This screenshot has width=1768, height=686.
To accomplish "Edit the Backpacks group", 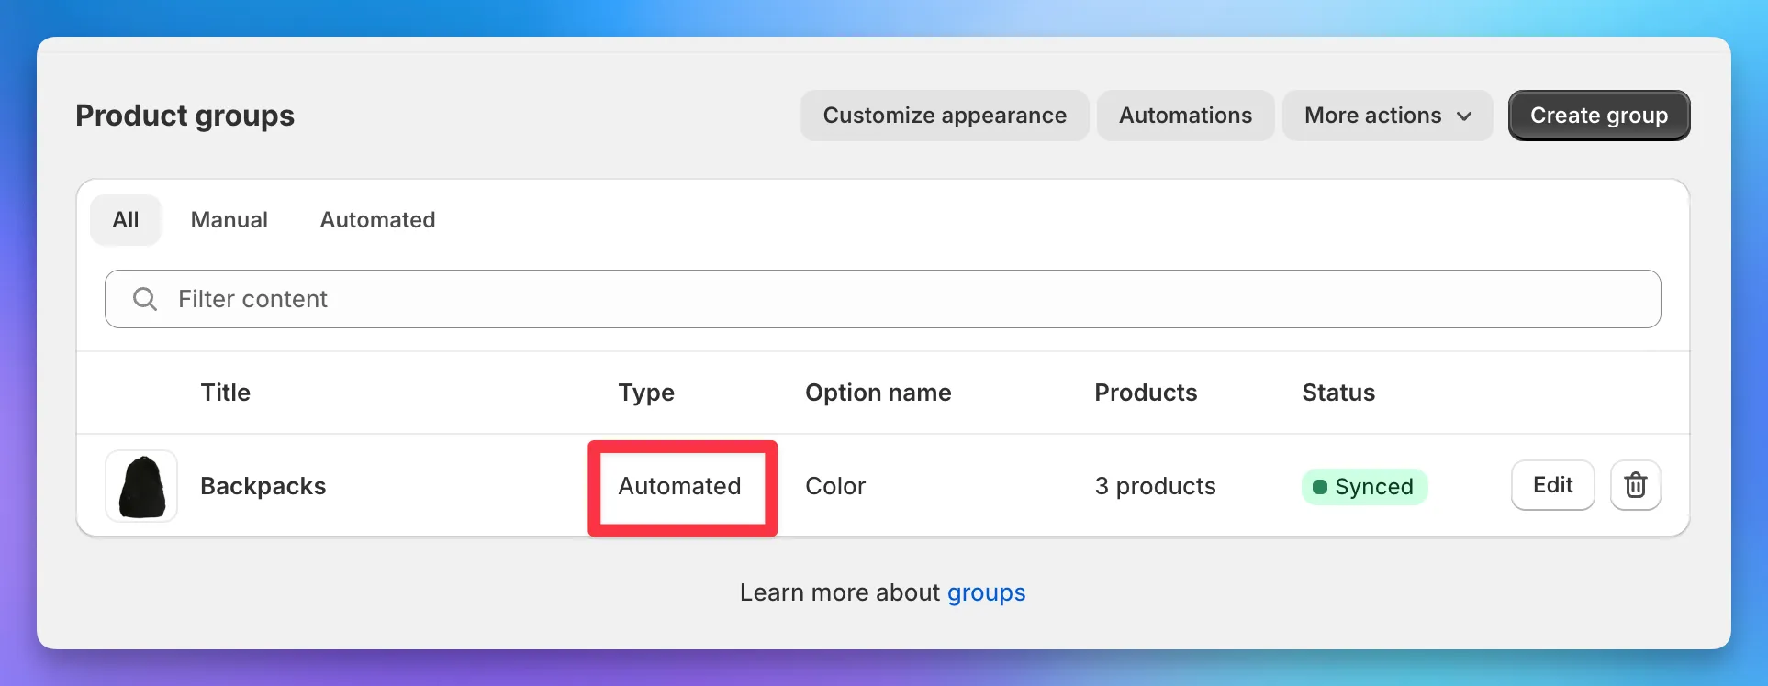I will (x=1552, y=485).
